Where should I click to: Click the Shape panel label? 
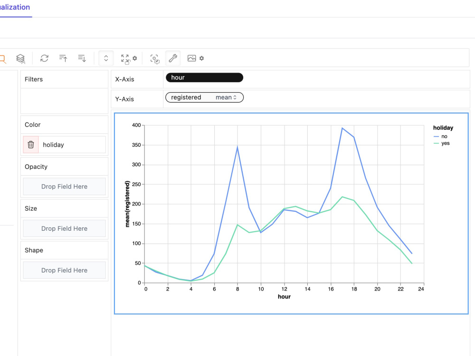34,250
